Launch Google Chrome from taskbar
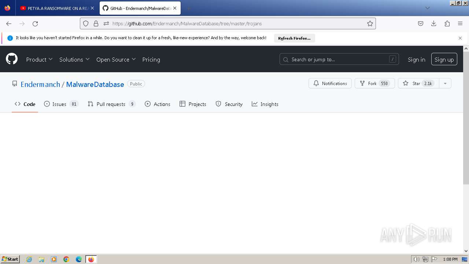The image size is (469, 264). pyautogui.click(x=66, y=259)
